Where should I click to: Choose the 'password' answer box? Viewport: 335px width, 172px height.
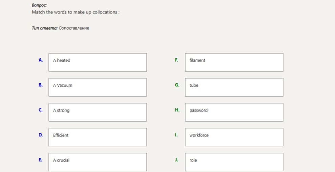point(234,112)
